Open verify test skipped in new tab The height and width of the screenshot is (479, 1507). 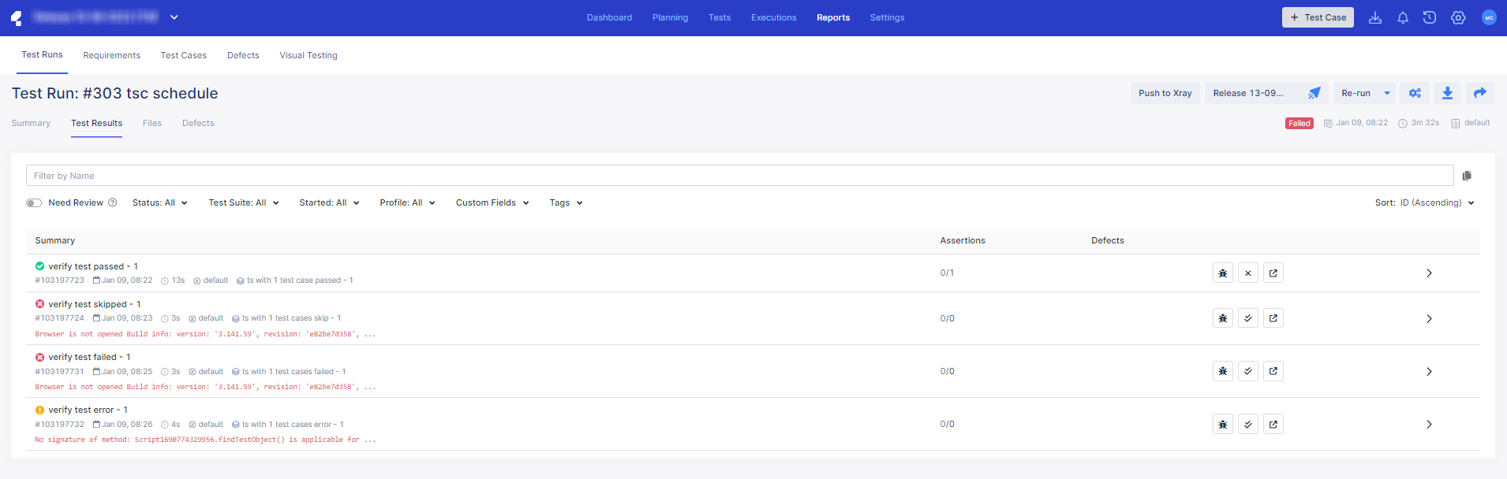[1273, 318]
